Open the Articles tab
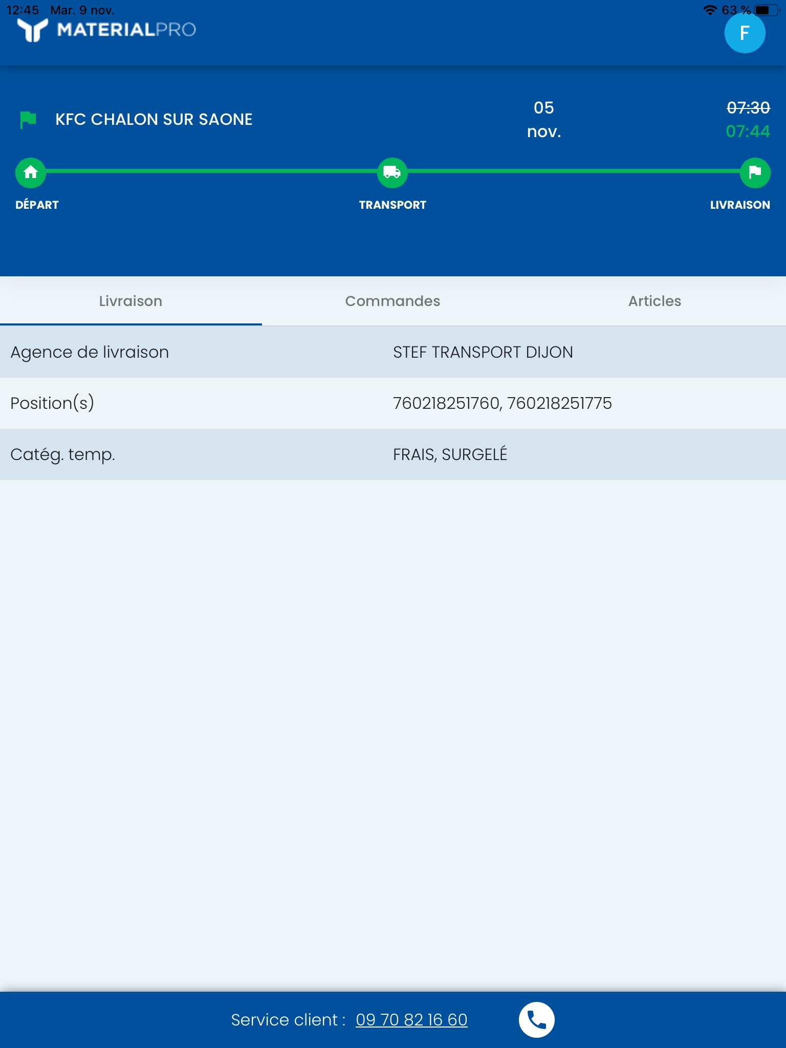The image size is (786, 1048). 654,301
